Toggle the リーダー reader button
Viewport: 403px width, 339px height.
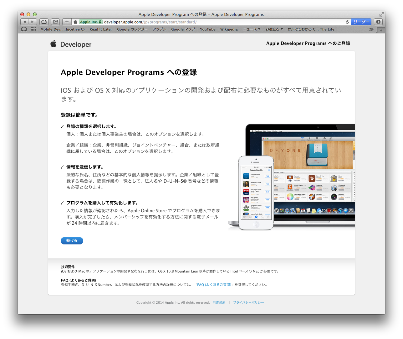(361, 22)
